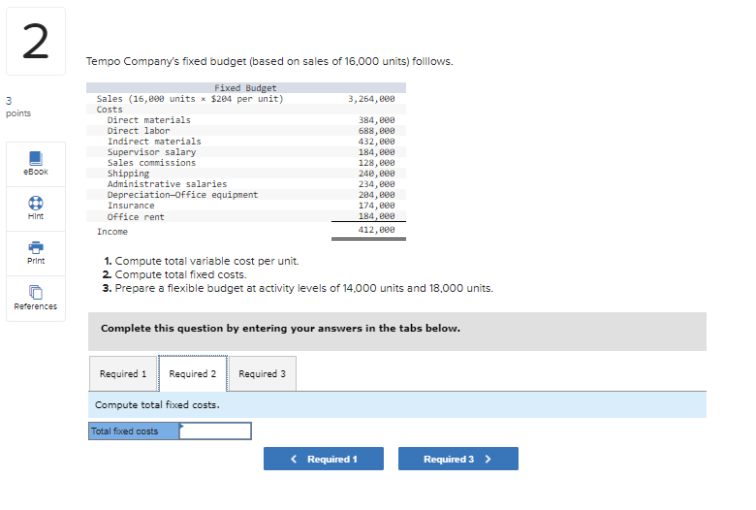Click the 240,000 shipping amount

pyautogui.click(x=377, y=174)
